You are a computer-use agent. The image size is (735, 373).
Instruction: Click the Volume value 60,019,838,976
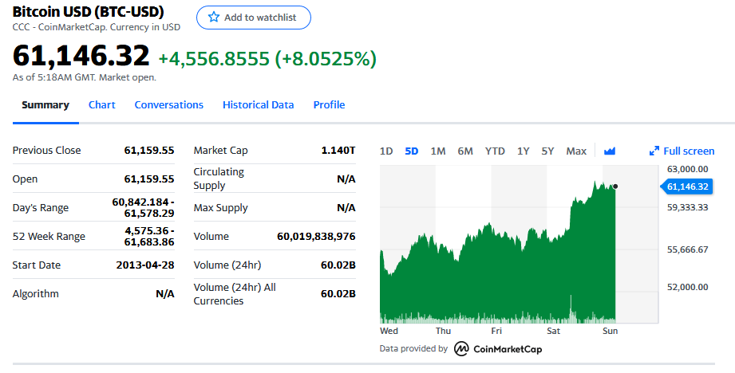[x=316, y=237]
